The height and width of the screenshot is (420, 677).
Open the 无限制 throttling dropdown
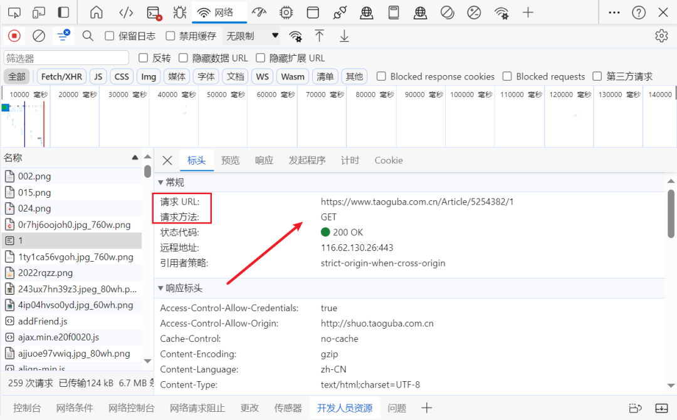tap(249, 36)
